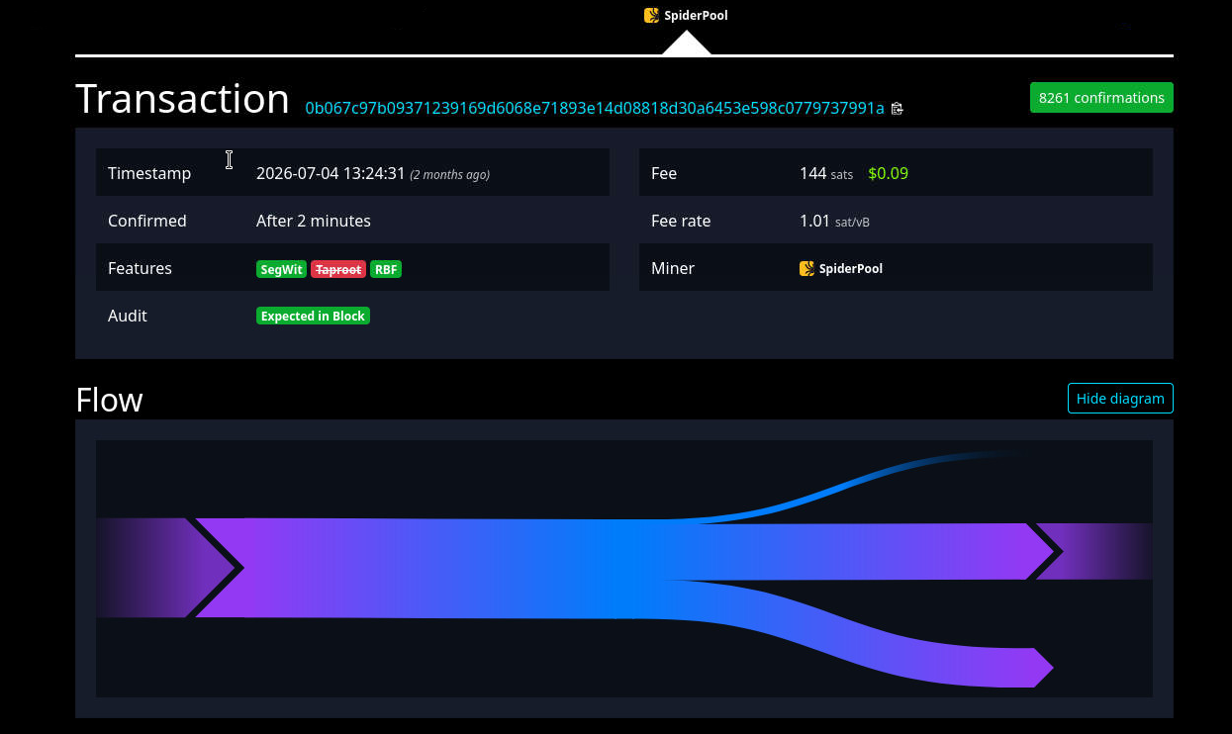1232x734 pixels.
Task: Click the SpiderPool logo icon in Miner row
Action: click(x=806, y=268)
